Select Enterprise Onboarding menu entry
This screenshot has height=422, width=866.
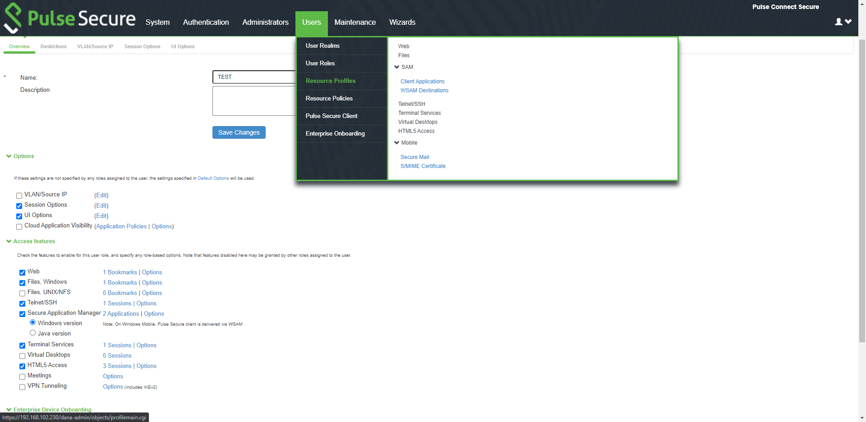342,134
